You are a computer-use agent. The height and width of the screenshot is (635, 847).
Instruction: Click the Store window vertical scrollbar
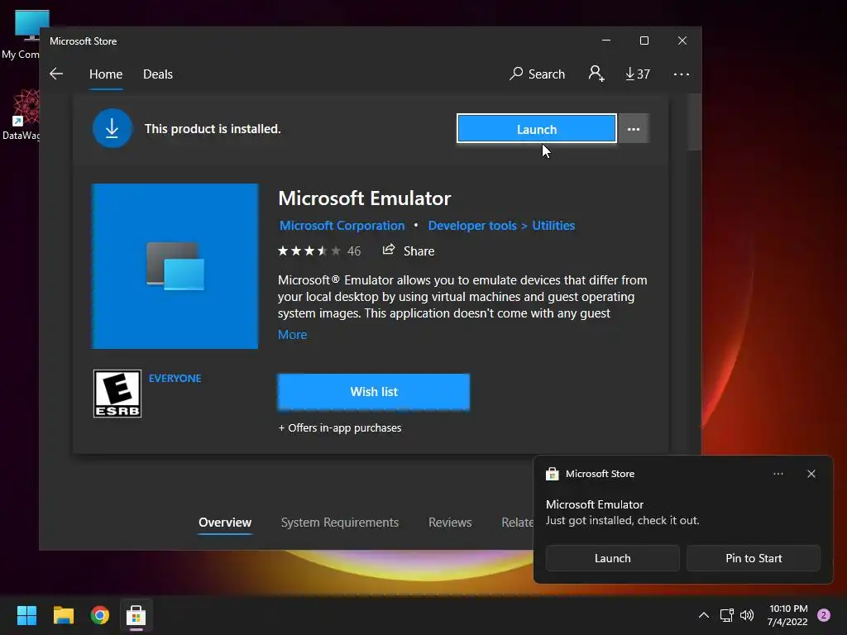[x=695, y=122]
